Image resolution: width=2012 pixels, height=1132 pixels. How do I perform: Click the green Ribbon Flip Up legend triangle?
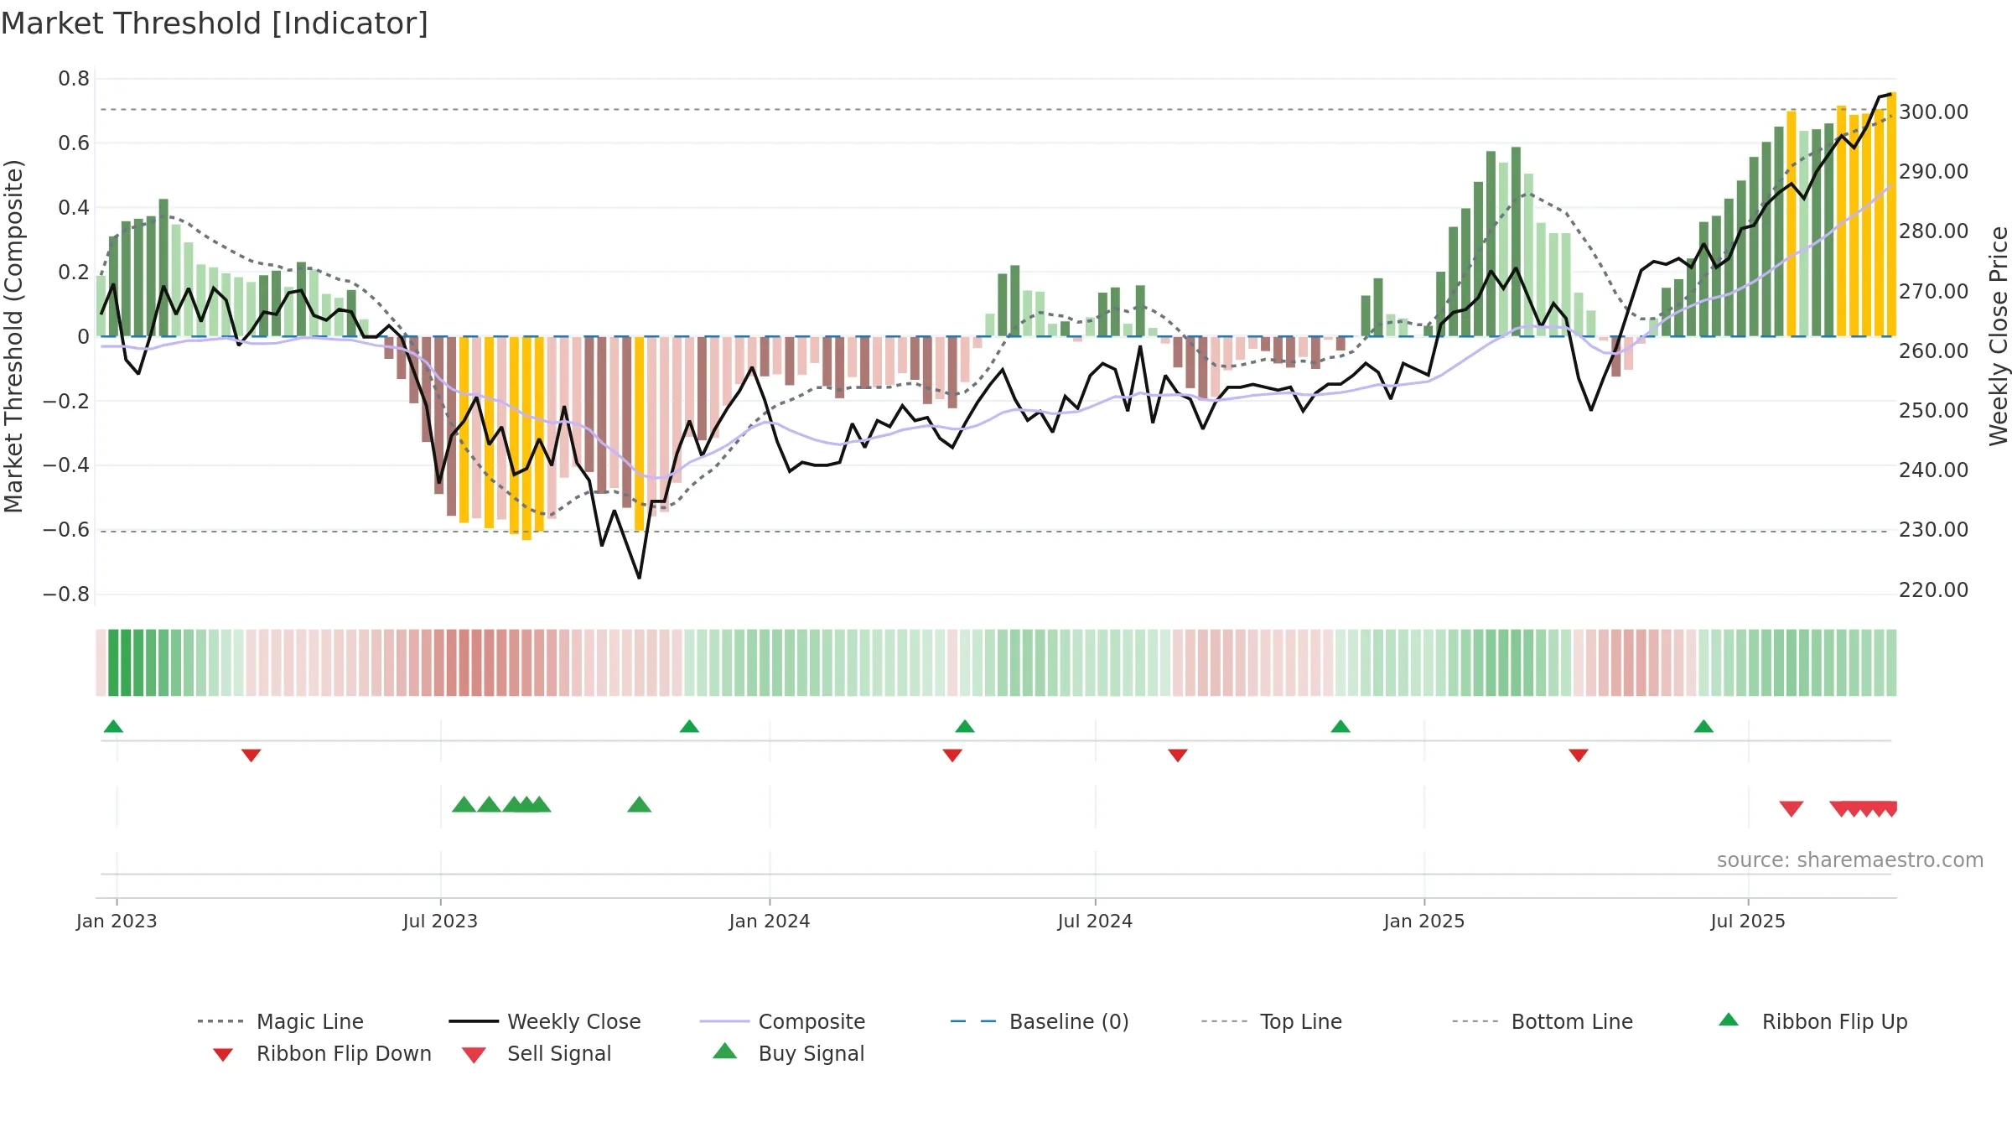(1729, 1020)
